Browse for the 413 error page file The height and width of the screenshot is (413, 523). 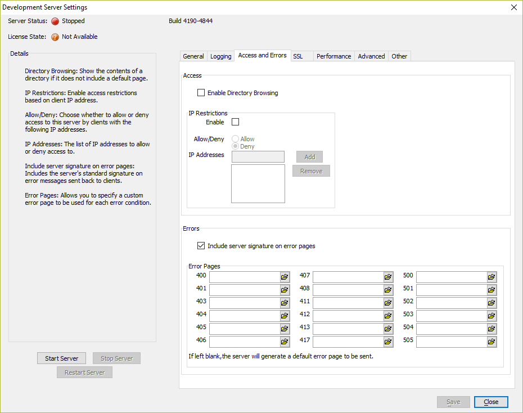click(388, 329)
